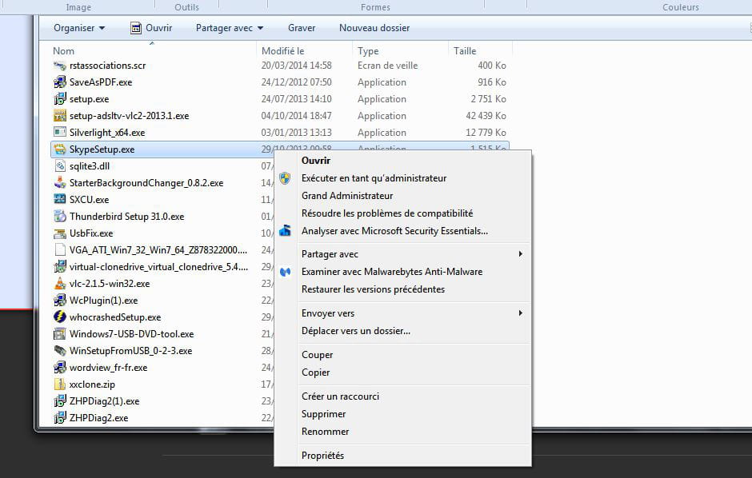
Task: Click the xxclone.zip archive icon
Action: [x=60, y=384]
